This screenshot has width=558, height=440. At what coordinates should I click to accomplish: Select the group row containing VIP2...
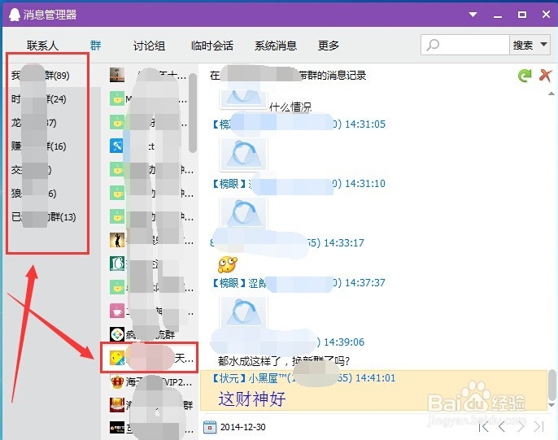point(149,382)
